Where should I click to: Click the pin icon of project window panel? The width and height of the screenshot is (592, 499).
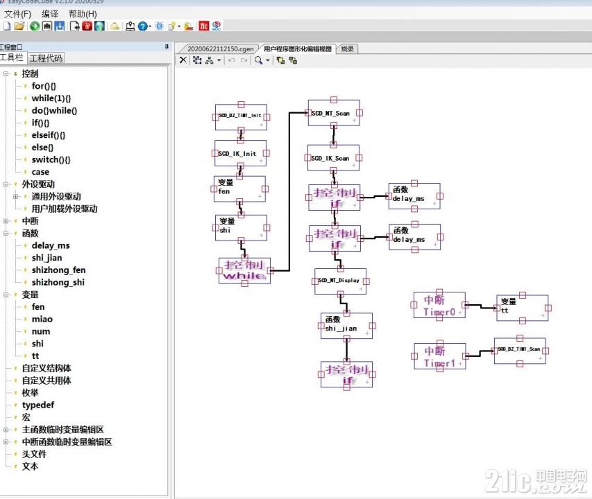[x=167, y=46]
